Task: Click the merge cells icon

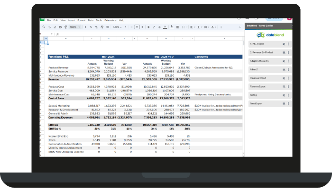Action: pyautogui.click(x=184, y=27)
